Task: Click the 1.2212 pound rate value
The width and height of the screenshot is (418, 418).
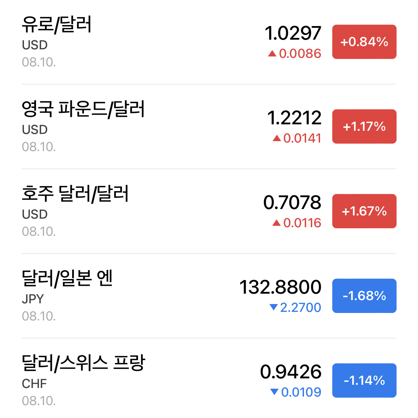Action: pyautogui.click(x=294, y=118)
